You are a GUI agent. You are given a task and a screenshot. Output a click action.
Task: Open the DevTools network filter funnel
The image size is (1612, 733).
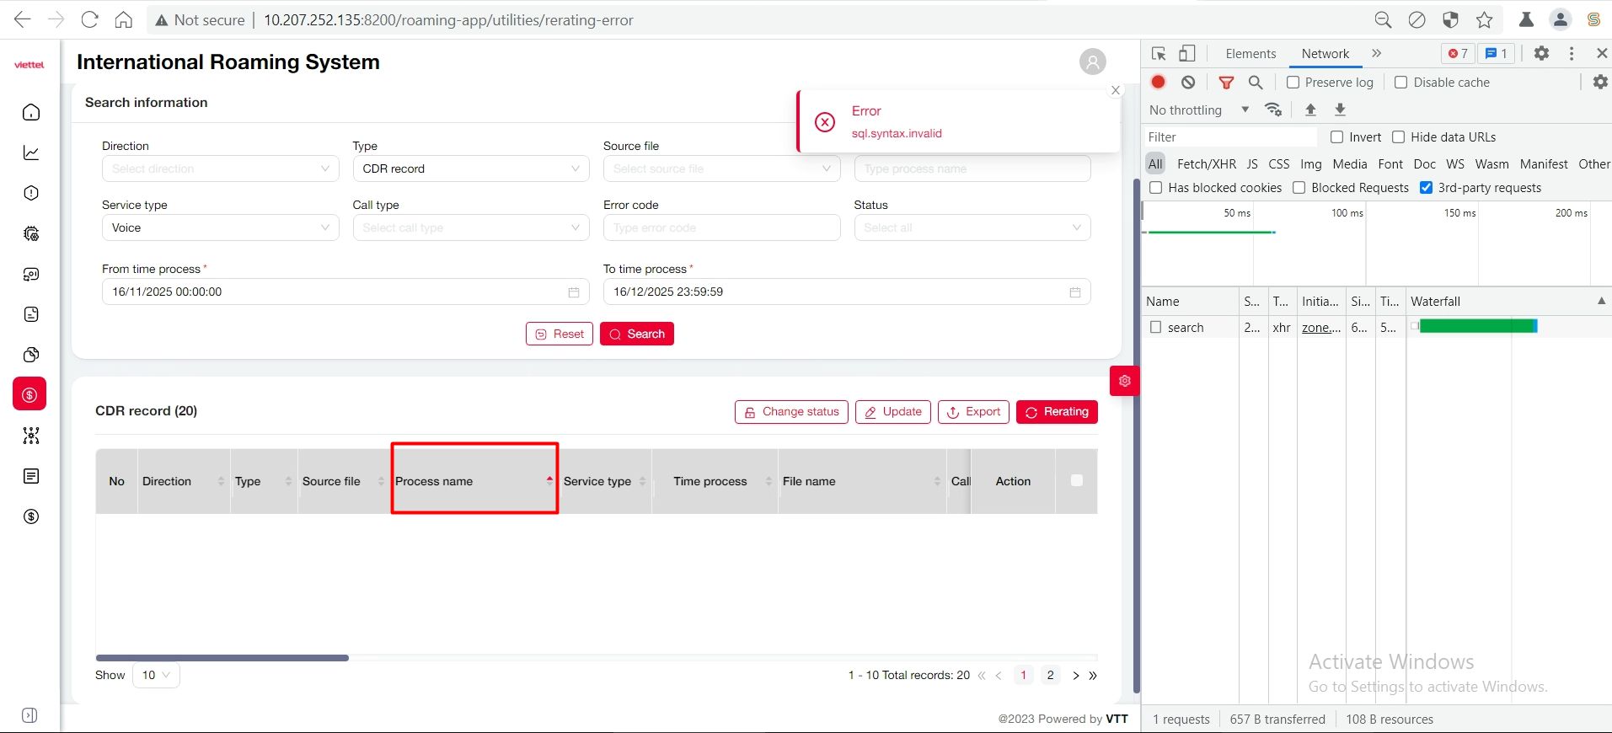point(1226,83)
